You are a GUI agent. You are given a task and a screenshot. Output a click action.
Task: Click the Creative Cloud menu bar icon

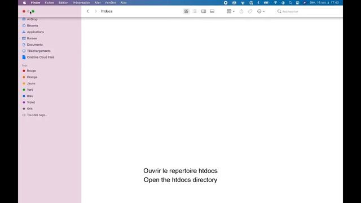pyautogui.click(x=234, y=3)
